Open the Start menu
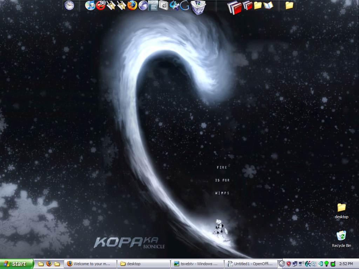Screen dimensions: 359x269 (x=17, y=264)
